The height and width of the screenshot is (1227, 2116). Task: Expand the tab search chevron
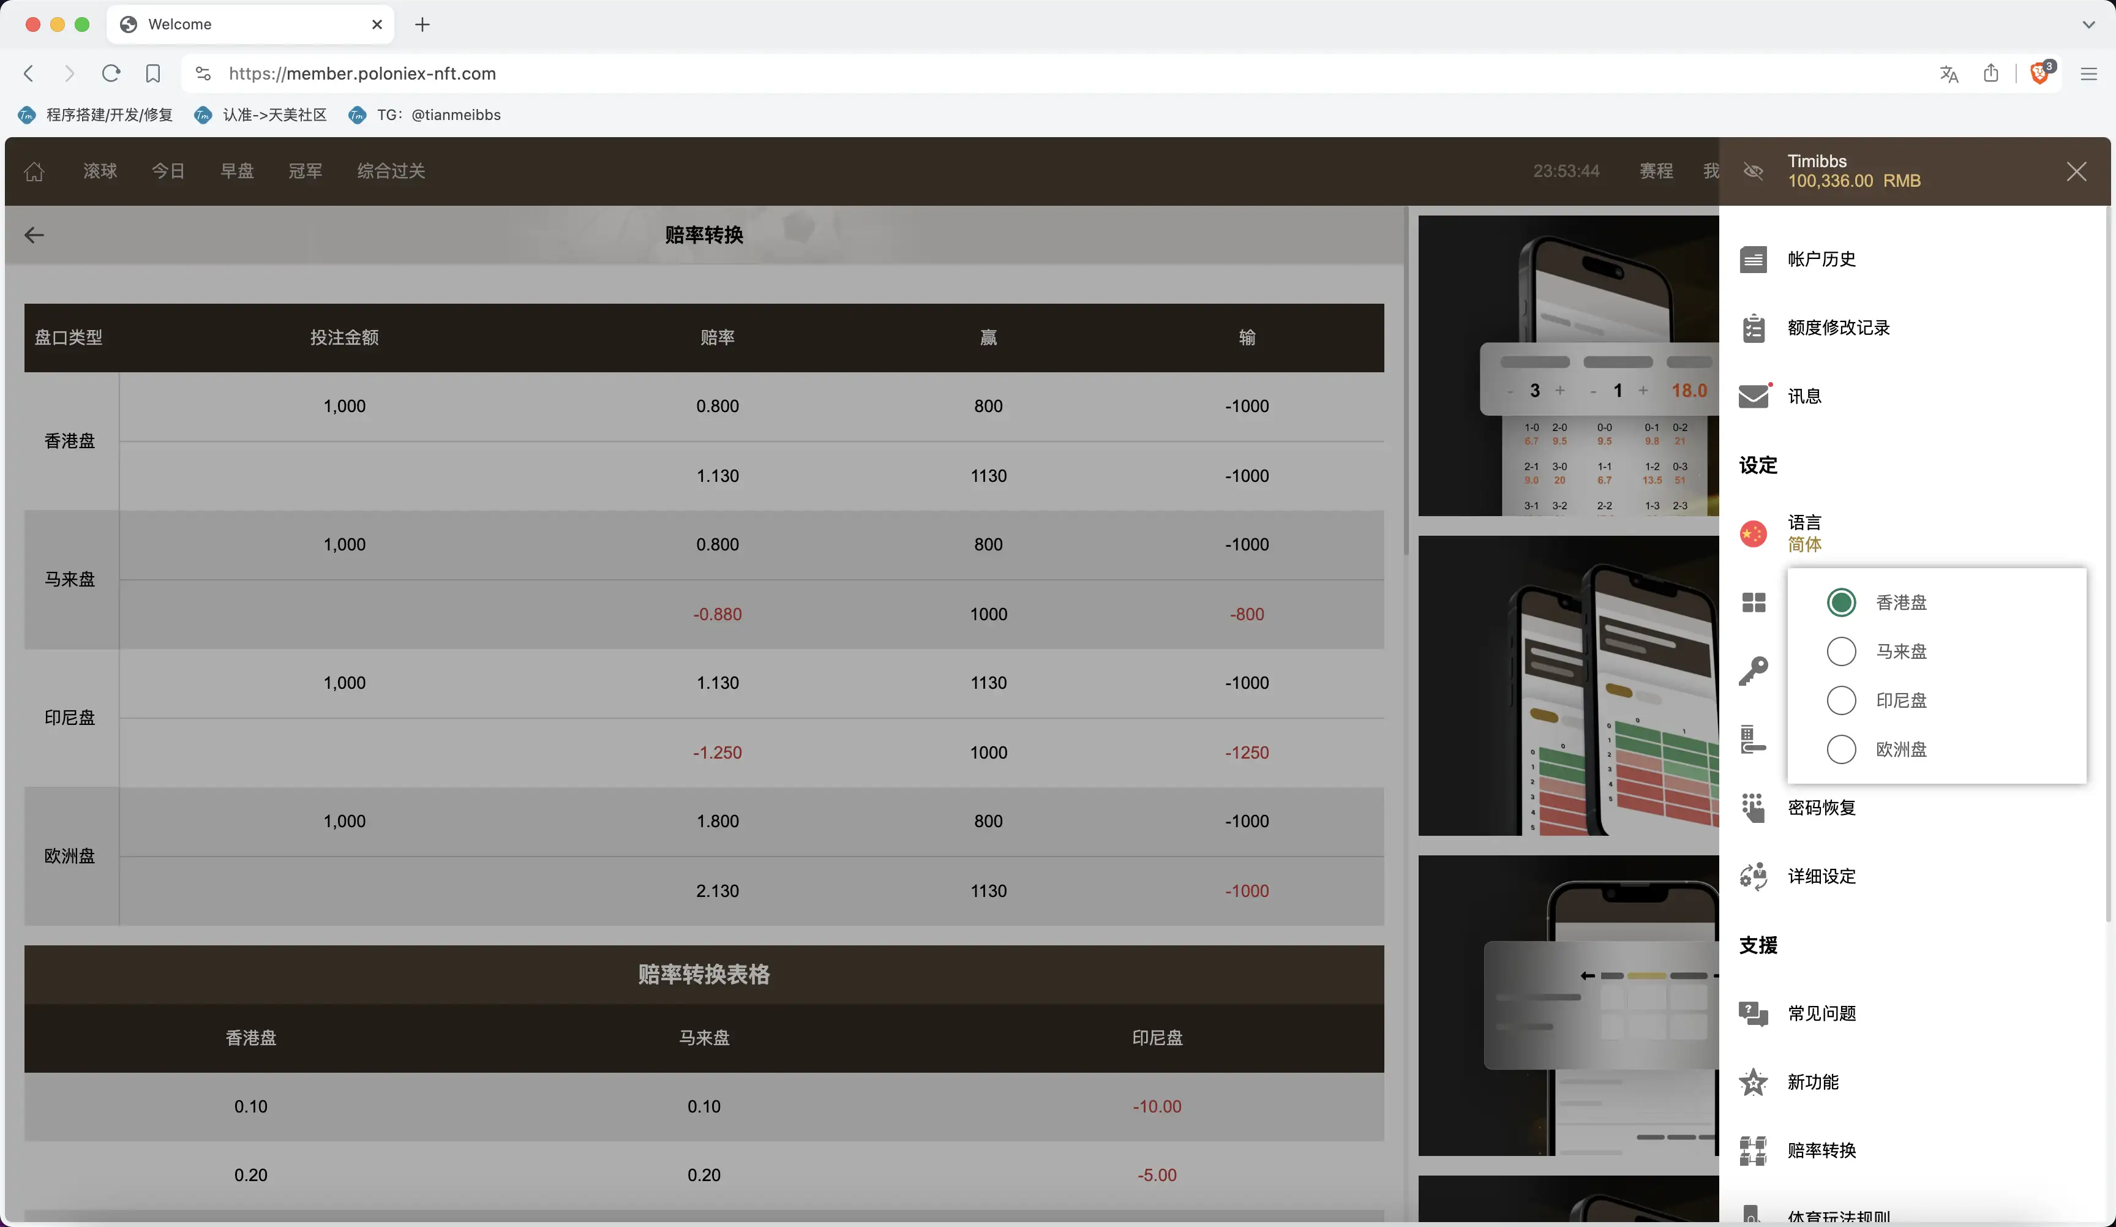point(2088,24)
